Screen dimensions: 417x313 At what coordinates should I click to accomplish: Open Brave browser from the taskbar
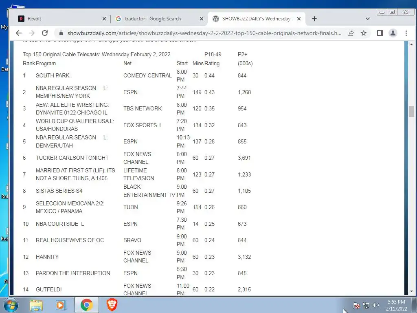112,305
